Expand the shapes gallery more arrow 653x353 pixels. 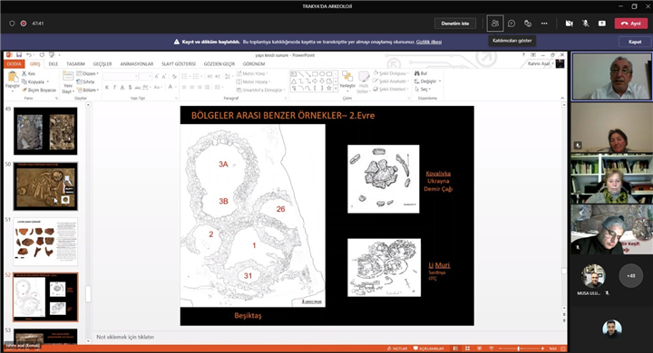[x=336, y=88]
